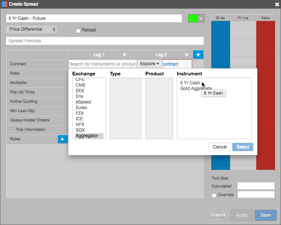Viewport: 281px width, 225px height.
Task: Cancel the instrument explorer popup
Action: point(220,147)
